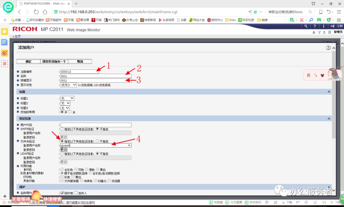The height and width of the screenshot is (207, 344).
Task: Select 添加到常用 关 radio button
Action: tap(70, 112)
